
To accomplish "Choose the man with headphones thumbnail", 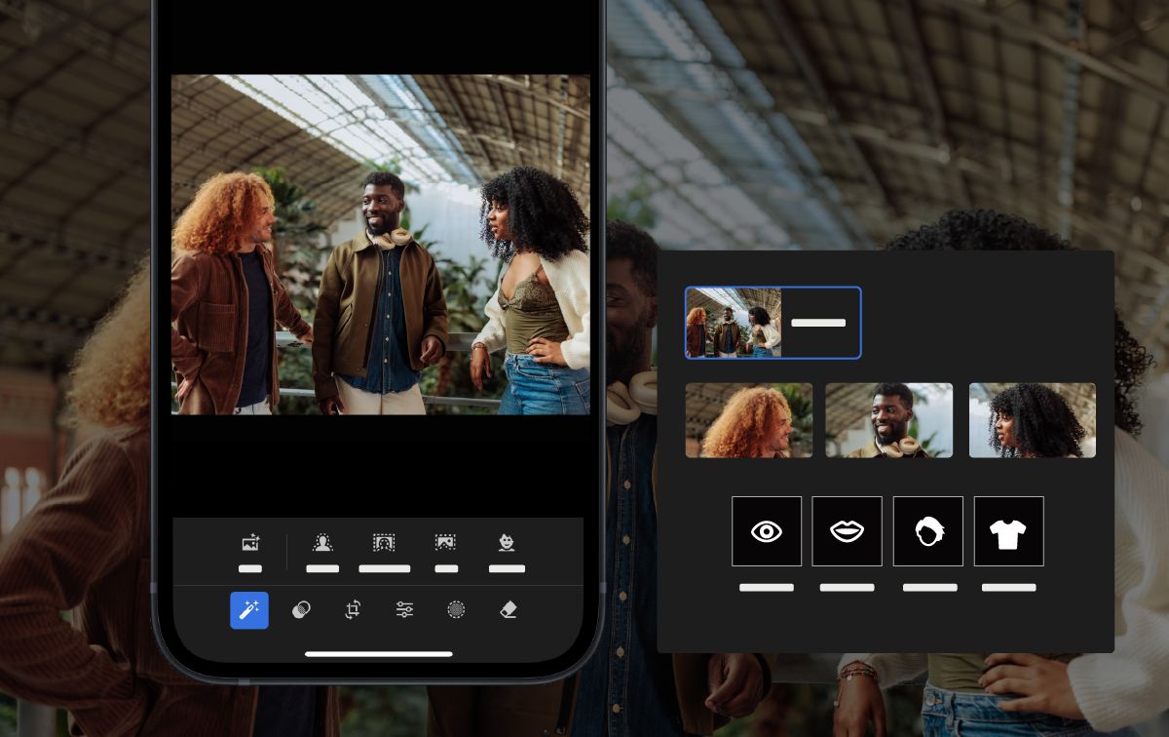I will point(889,420).
